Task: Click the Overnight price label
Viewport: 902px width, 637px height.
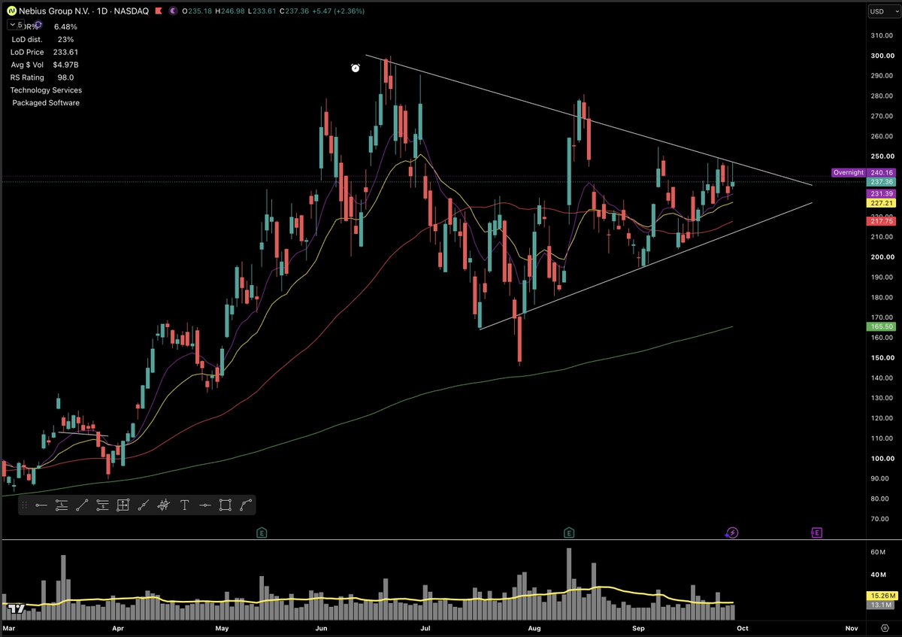Action: pyautogui.click(x=849, y=173)
